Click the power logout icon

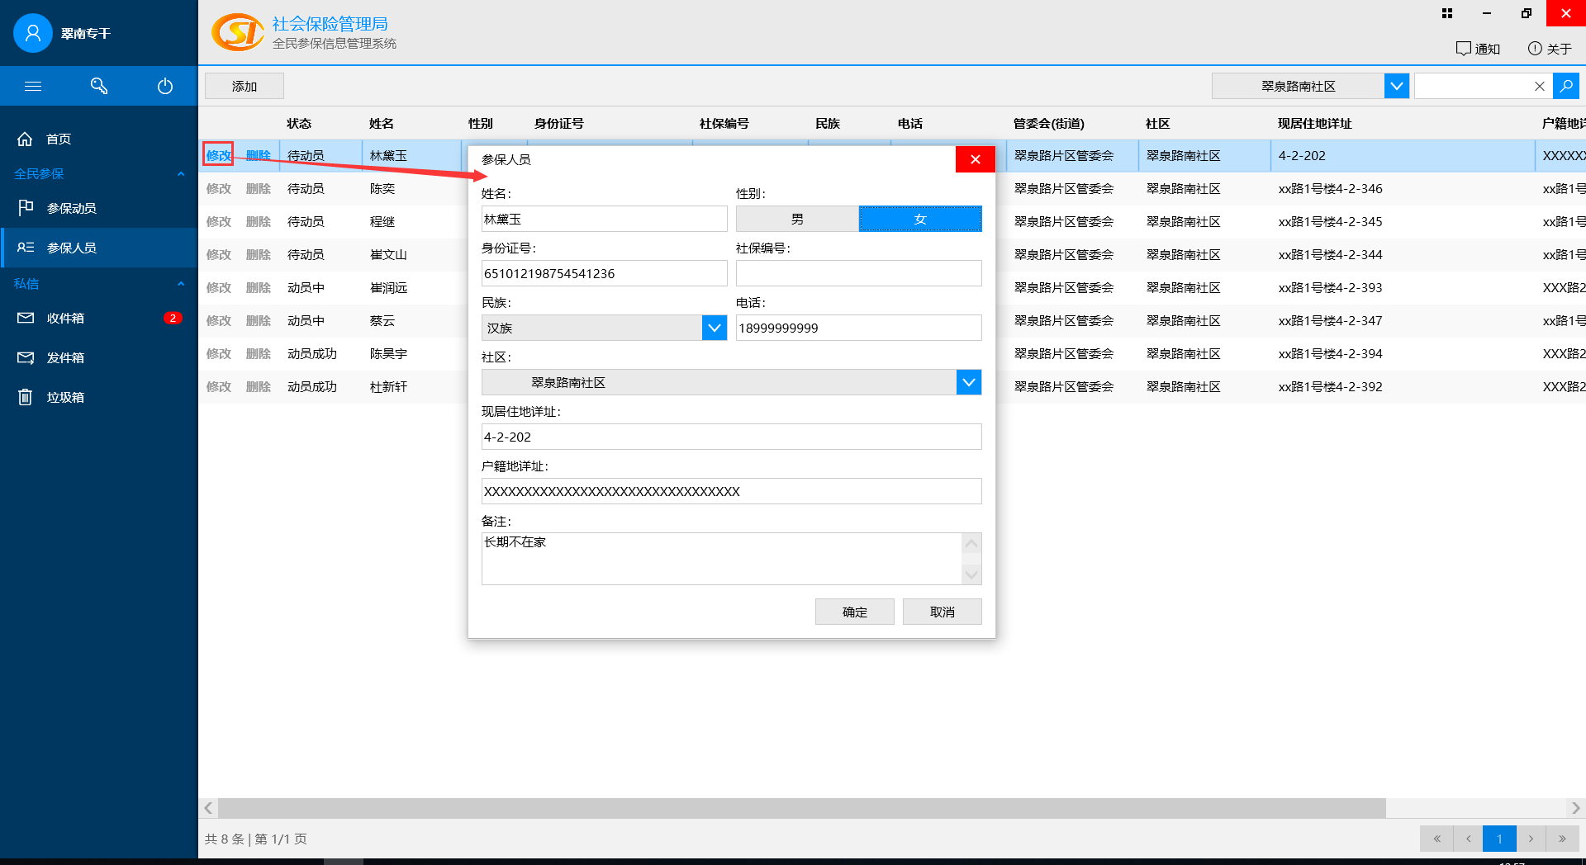(x=165, y=86)
